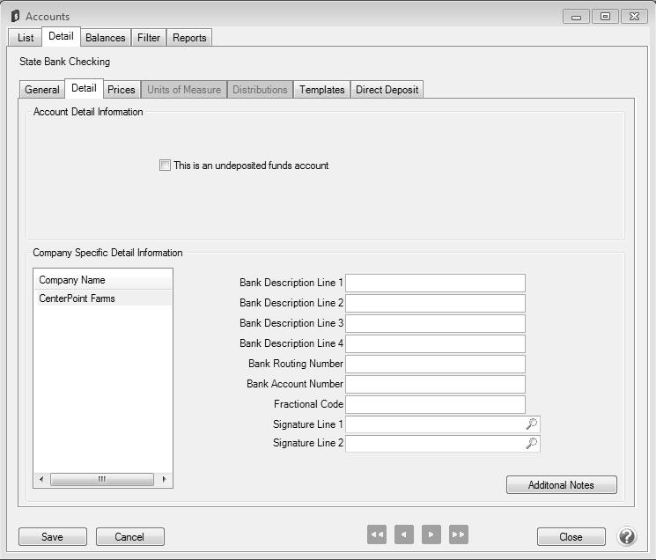
Task: Select the Prices sub-tab
Action: tap(121, 90)
